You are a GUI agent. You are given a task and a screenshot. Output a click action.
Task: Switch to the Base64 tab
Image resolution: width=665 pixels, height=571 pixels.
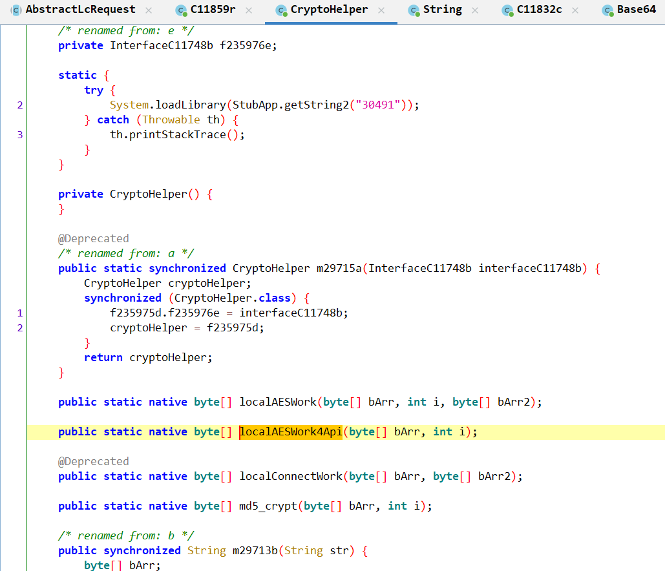pyautogui.click(x=636, y=10)
